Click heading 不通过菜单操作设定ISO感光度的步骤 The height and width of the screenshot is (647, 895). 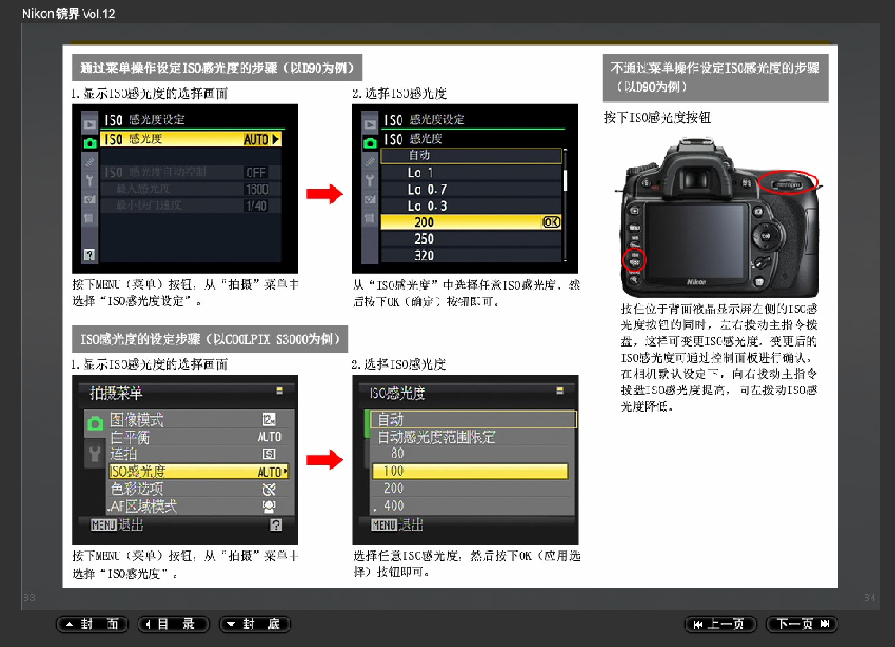[x=716, y=78]
